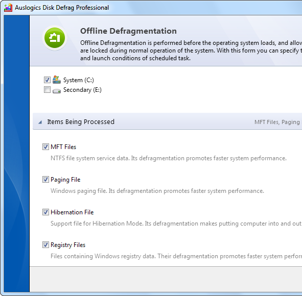The width and height of the screenshot is (302, 296).
Task: Click the Auslogics Disk Defrag title bar icon
Action: click(8, 8)
